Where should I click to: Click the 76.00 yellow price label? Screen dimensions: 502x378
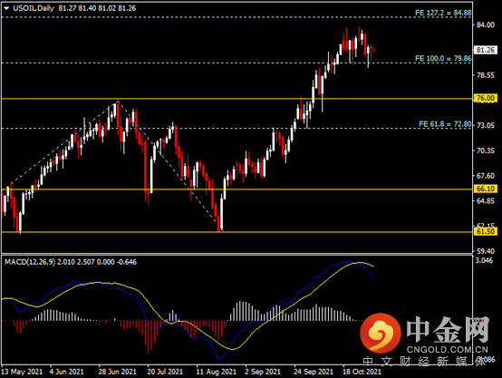coord(486,98)
